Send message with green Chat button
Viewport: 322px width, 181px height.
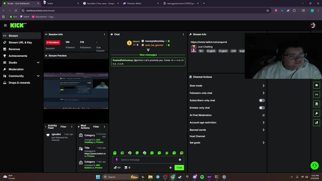179,168
